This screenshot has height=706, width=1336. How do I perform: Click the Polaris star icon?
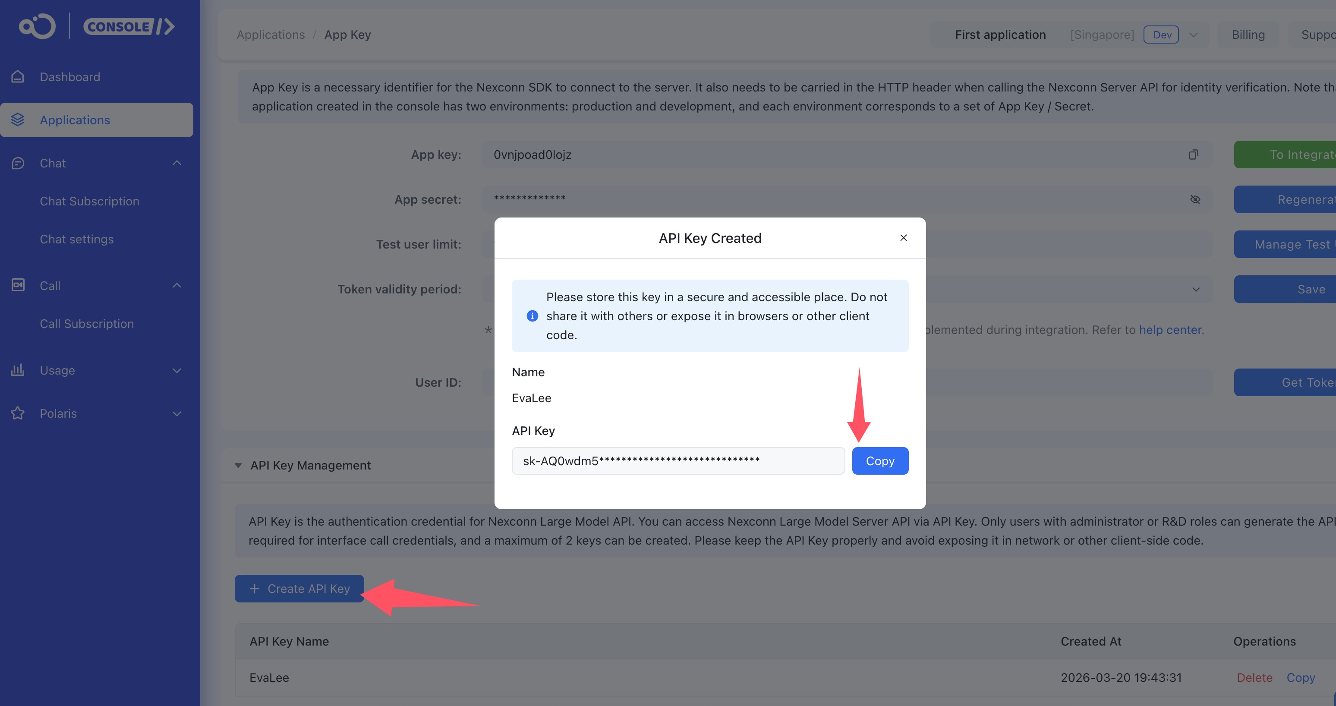point(18,413)
